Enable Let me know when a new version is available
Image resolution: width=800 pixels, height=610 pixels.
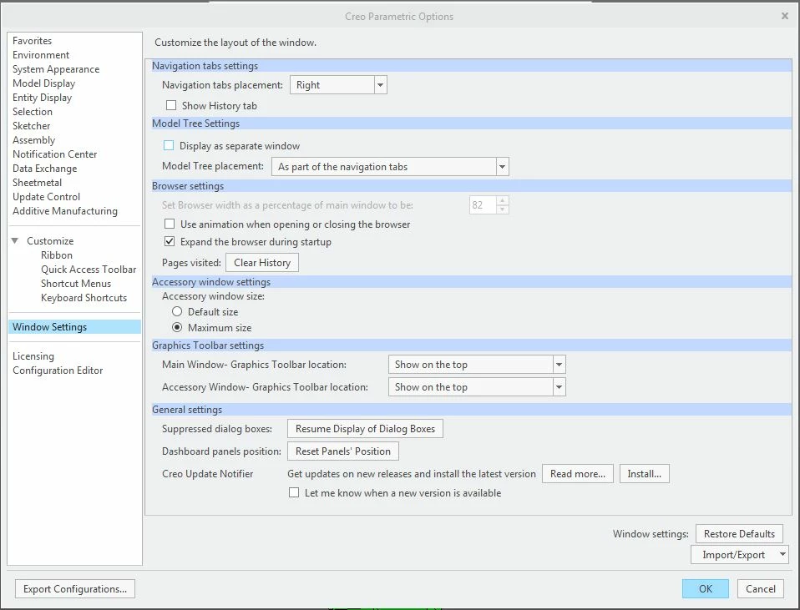[294, 492]
